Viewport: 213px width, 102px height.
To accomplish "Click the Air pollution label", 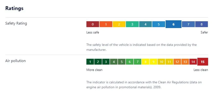I will point(15,61).
